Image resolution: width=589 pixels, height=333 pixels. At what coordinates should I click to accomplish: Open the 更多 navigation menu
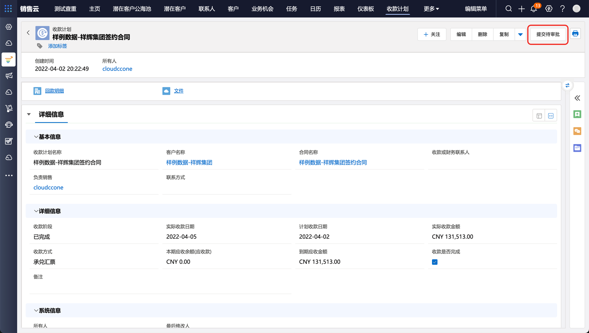431,9
